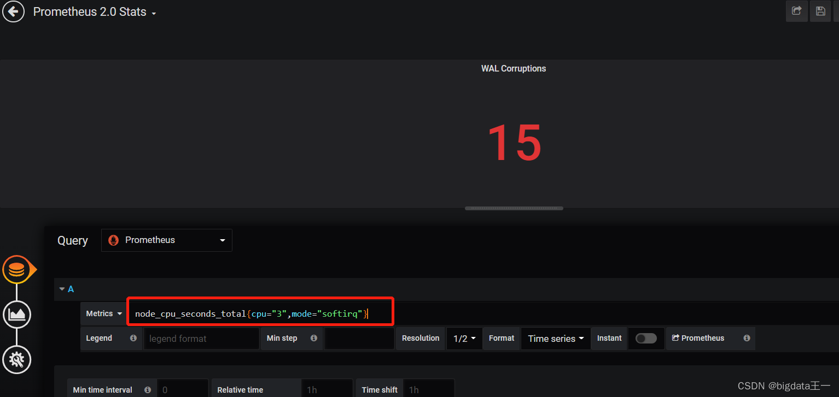Click the Relative time input

tap(327, 389)
